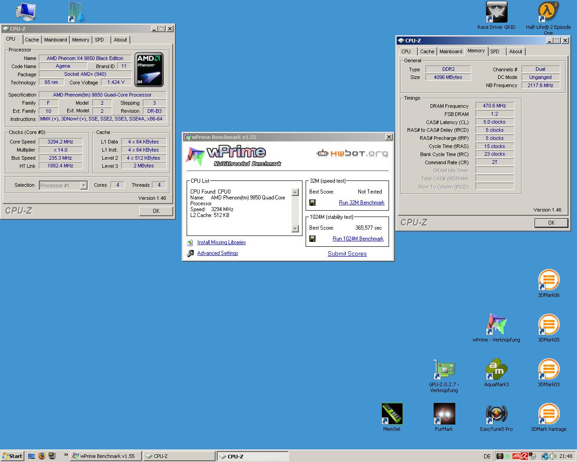Click the 1024M best score 365,577 sec
Screen dimensions: 577x462
point(369,228)
